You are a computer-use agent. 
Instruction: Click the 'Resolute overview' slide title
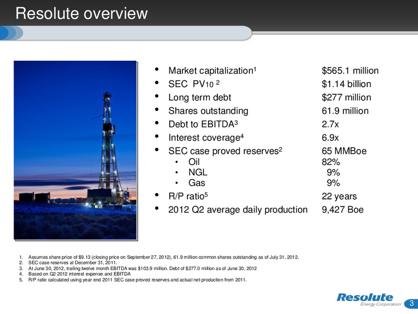pyautogui.click(x=82, y=13)
